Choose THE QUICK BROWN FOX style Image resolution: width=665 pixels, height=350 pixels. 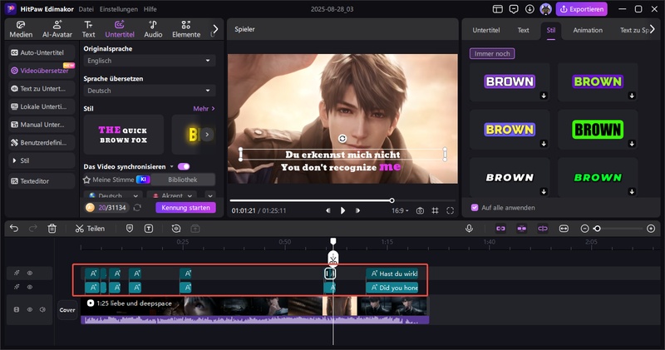[123, 135]
